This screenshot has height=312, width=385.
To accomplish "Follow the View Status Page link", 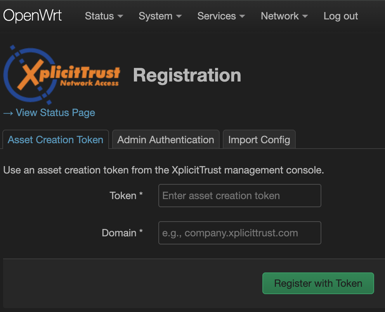I will 55,113.
